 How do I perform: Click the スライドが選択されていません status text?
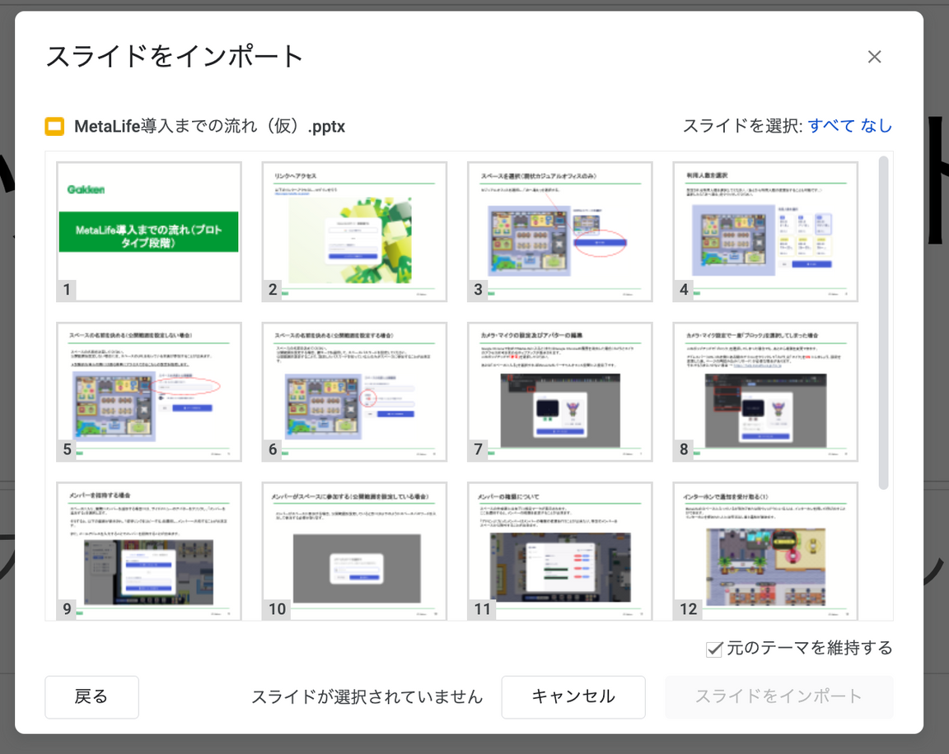tap(367, 696)
